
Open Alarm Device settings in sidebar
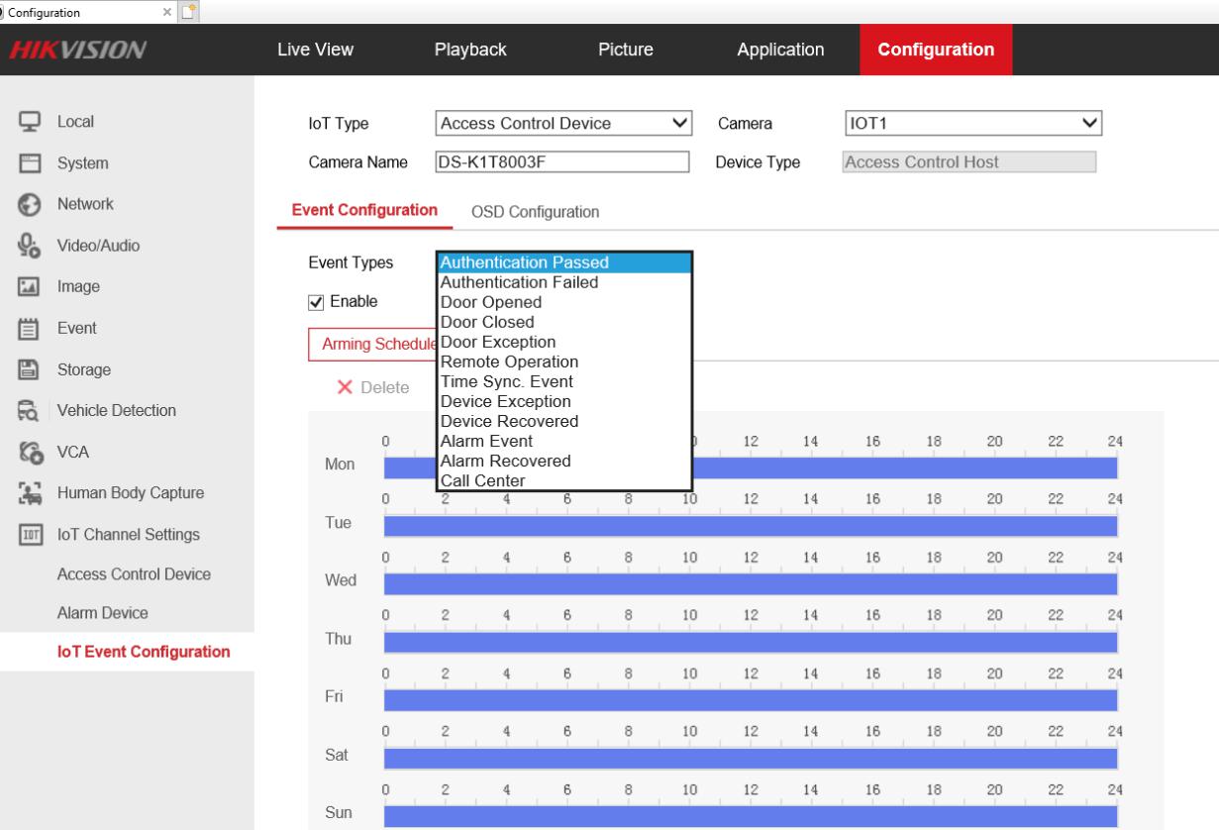[102, 614]
